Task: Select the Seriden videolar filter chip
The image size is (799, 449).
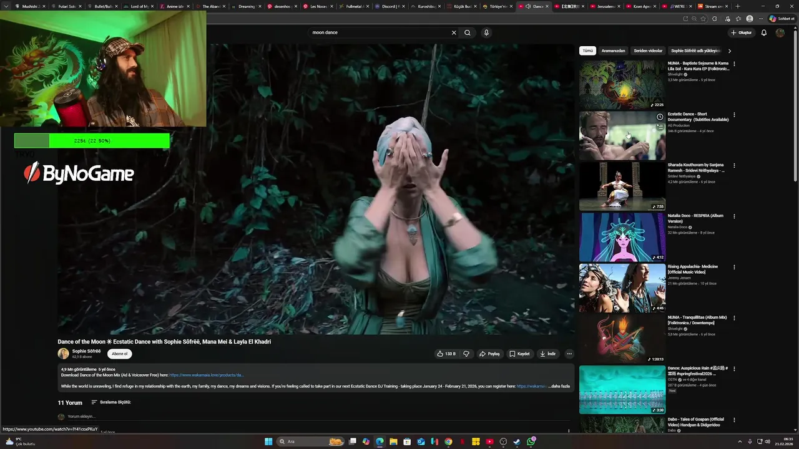Action: 648,51
